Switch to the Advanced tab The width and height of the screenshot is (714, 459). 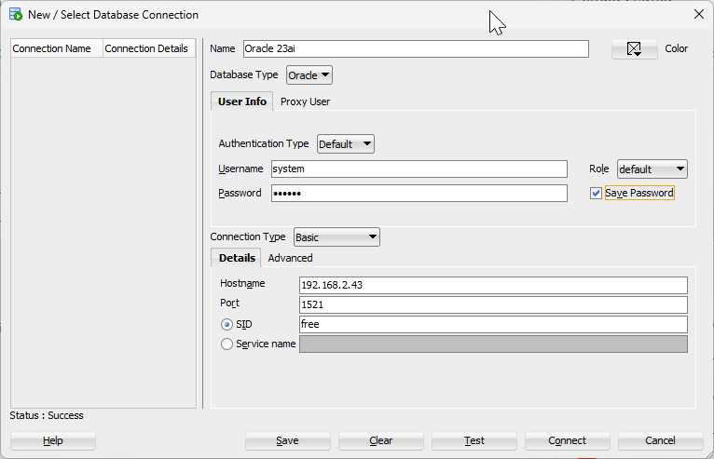290,258
